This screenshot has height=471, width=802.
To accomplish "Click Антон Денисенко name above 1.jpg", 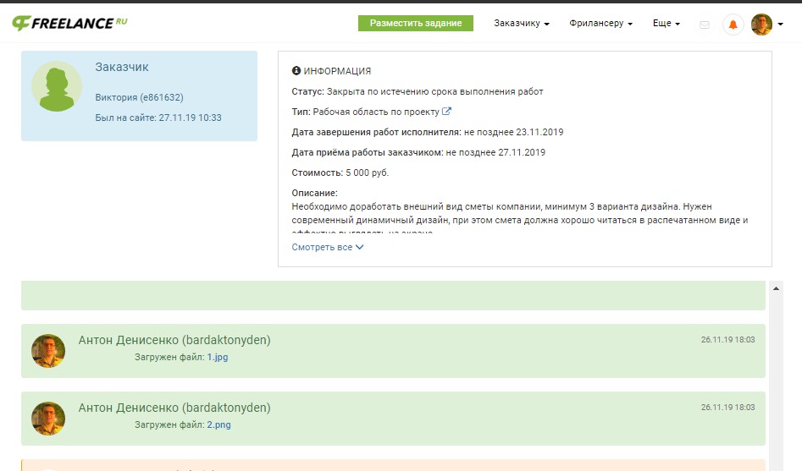I will [174, 340].
